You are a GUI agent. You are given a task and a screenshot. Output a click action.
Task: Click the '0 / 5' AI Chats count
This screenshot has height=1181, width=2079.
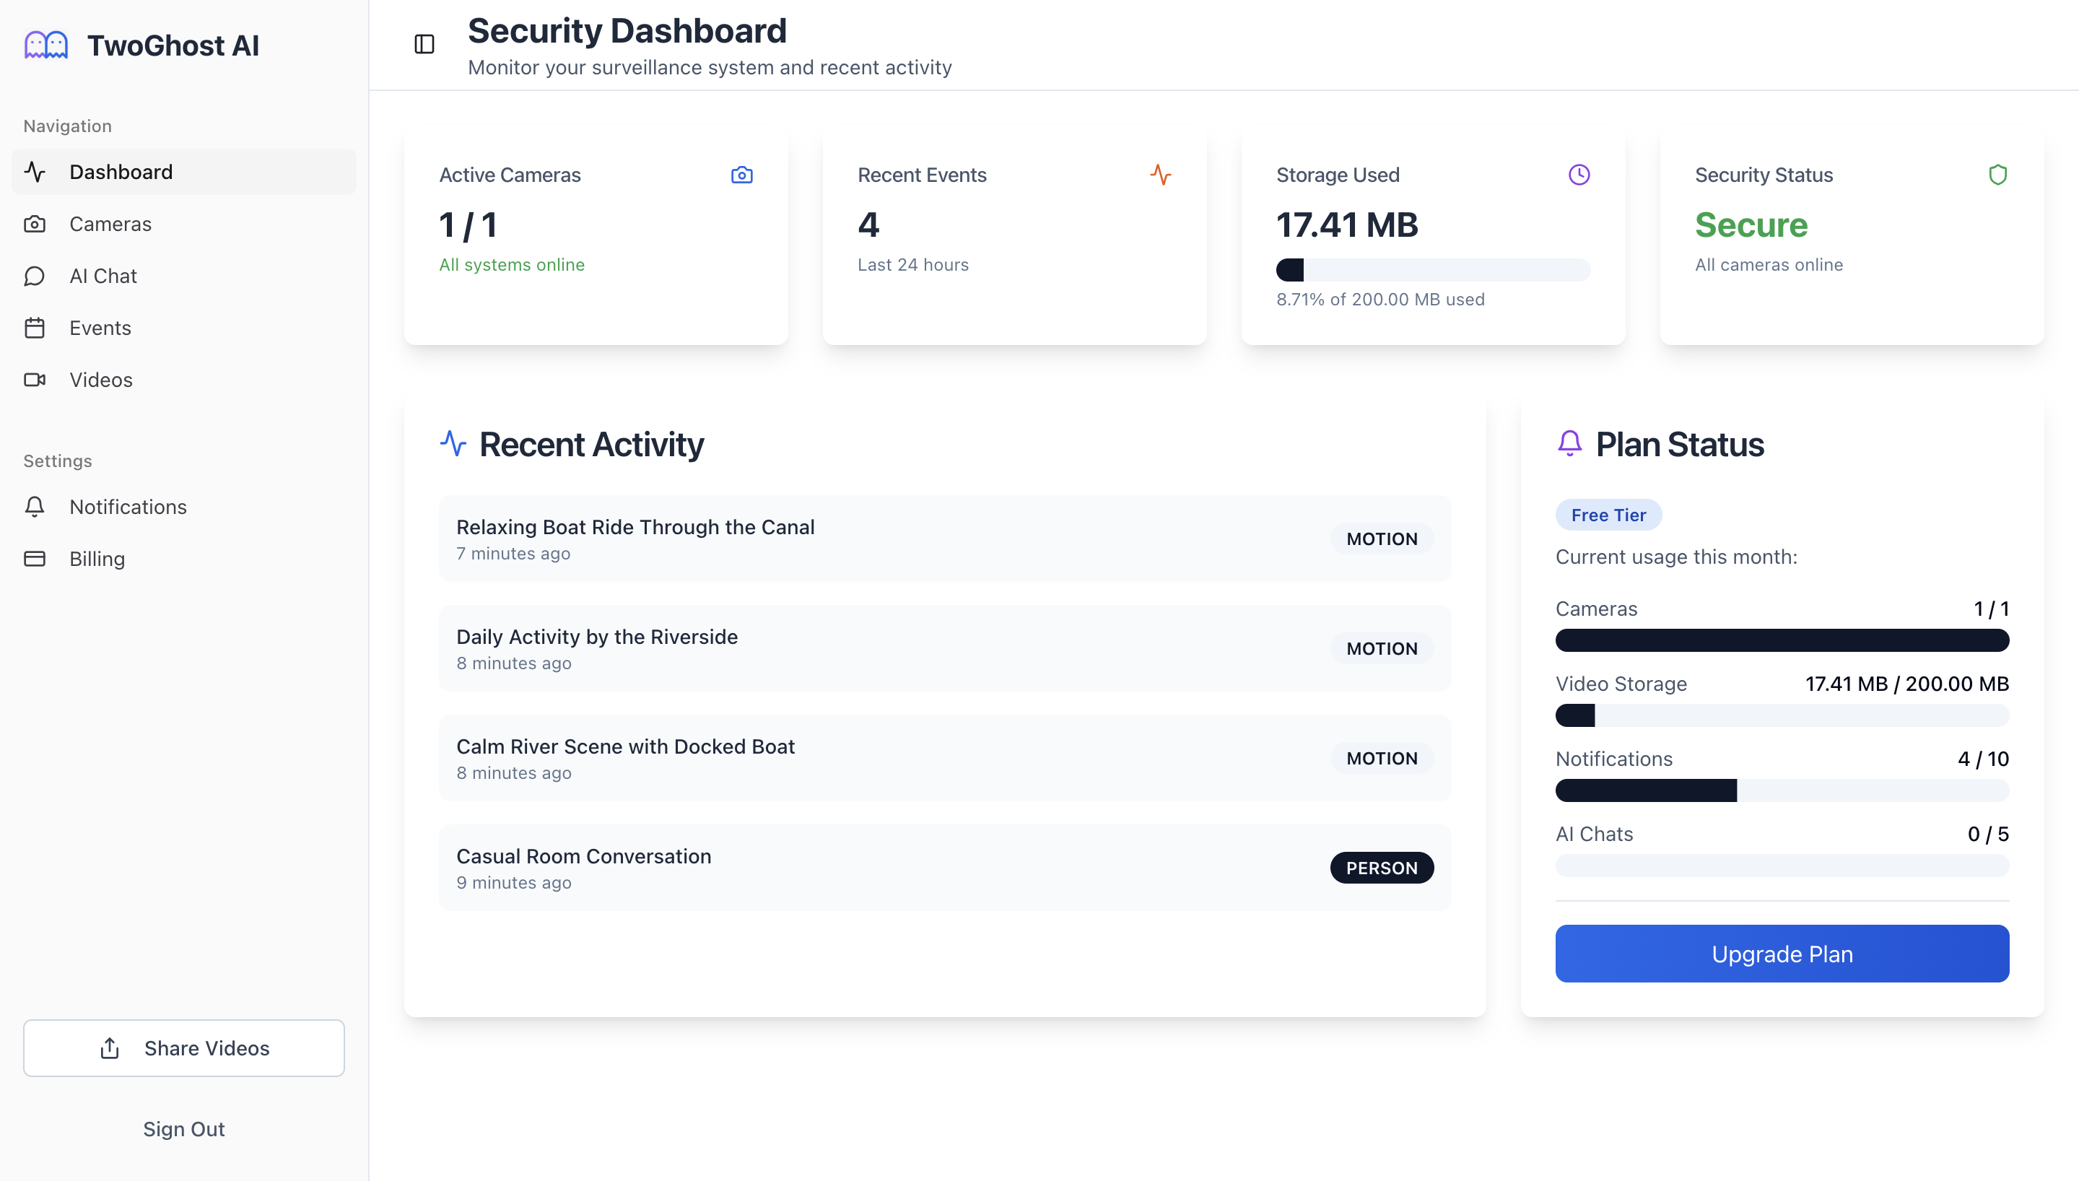[1988, 834]
